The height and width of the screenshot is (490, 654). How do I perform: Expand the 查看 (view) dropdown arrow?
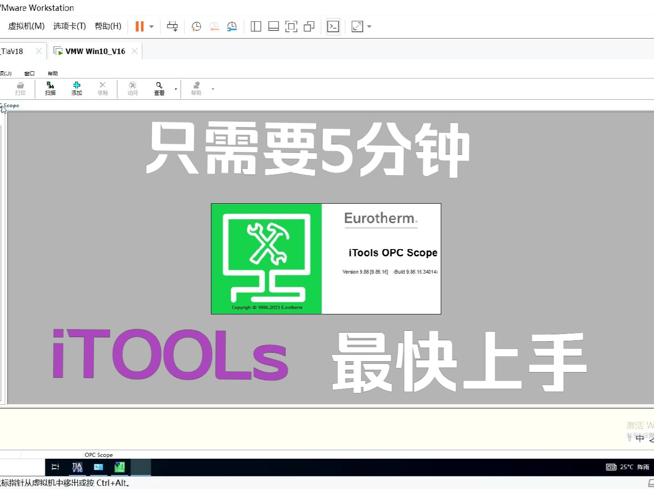click(175, 89)
